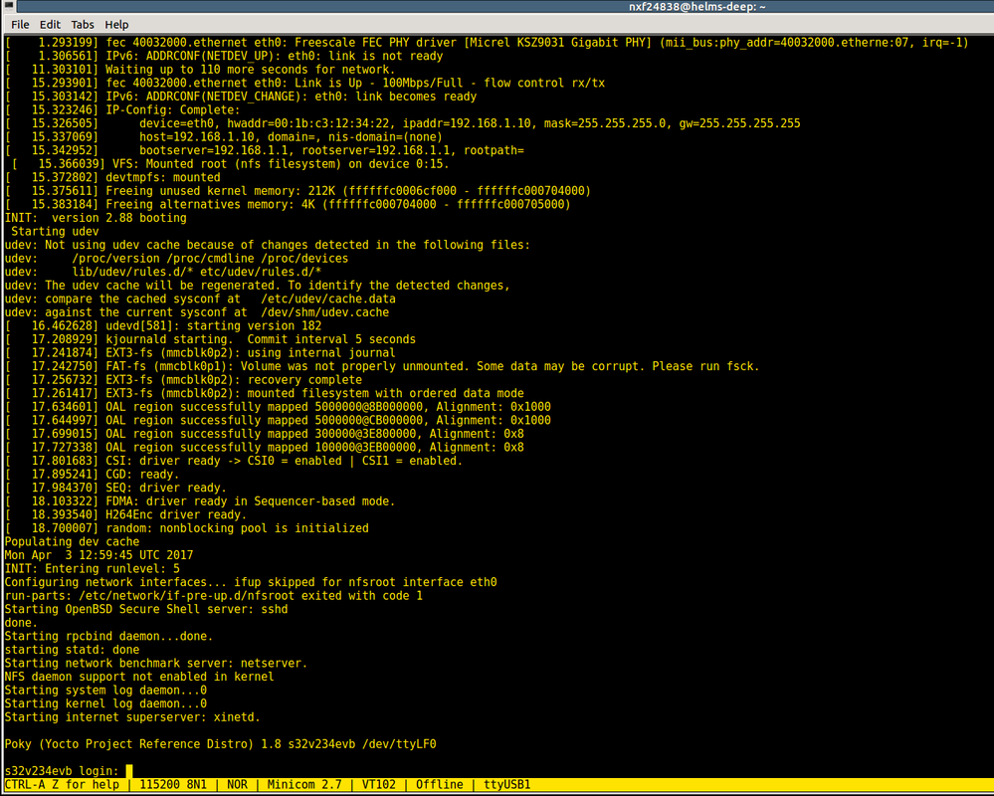Click 'random: nonblocking pool is initialized' line
This screenshot has width=994, height=796.
click(x=186, y=528)
